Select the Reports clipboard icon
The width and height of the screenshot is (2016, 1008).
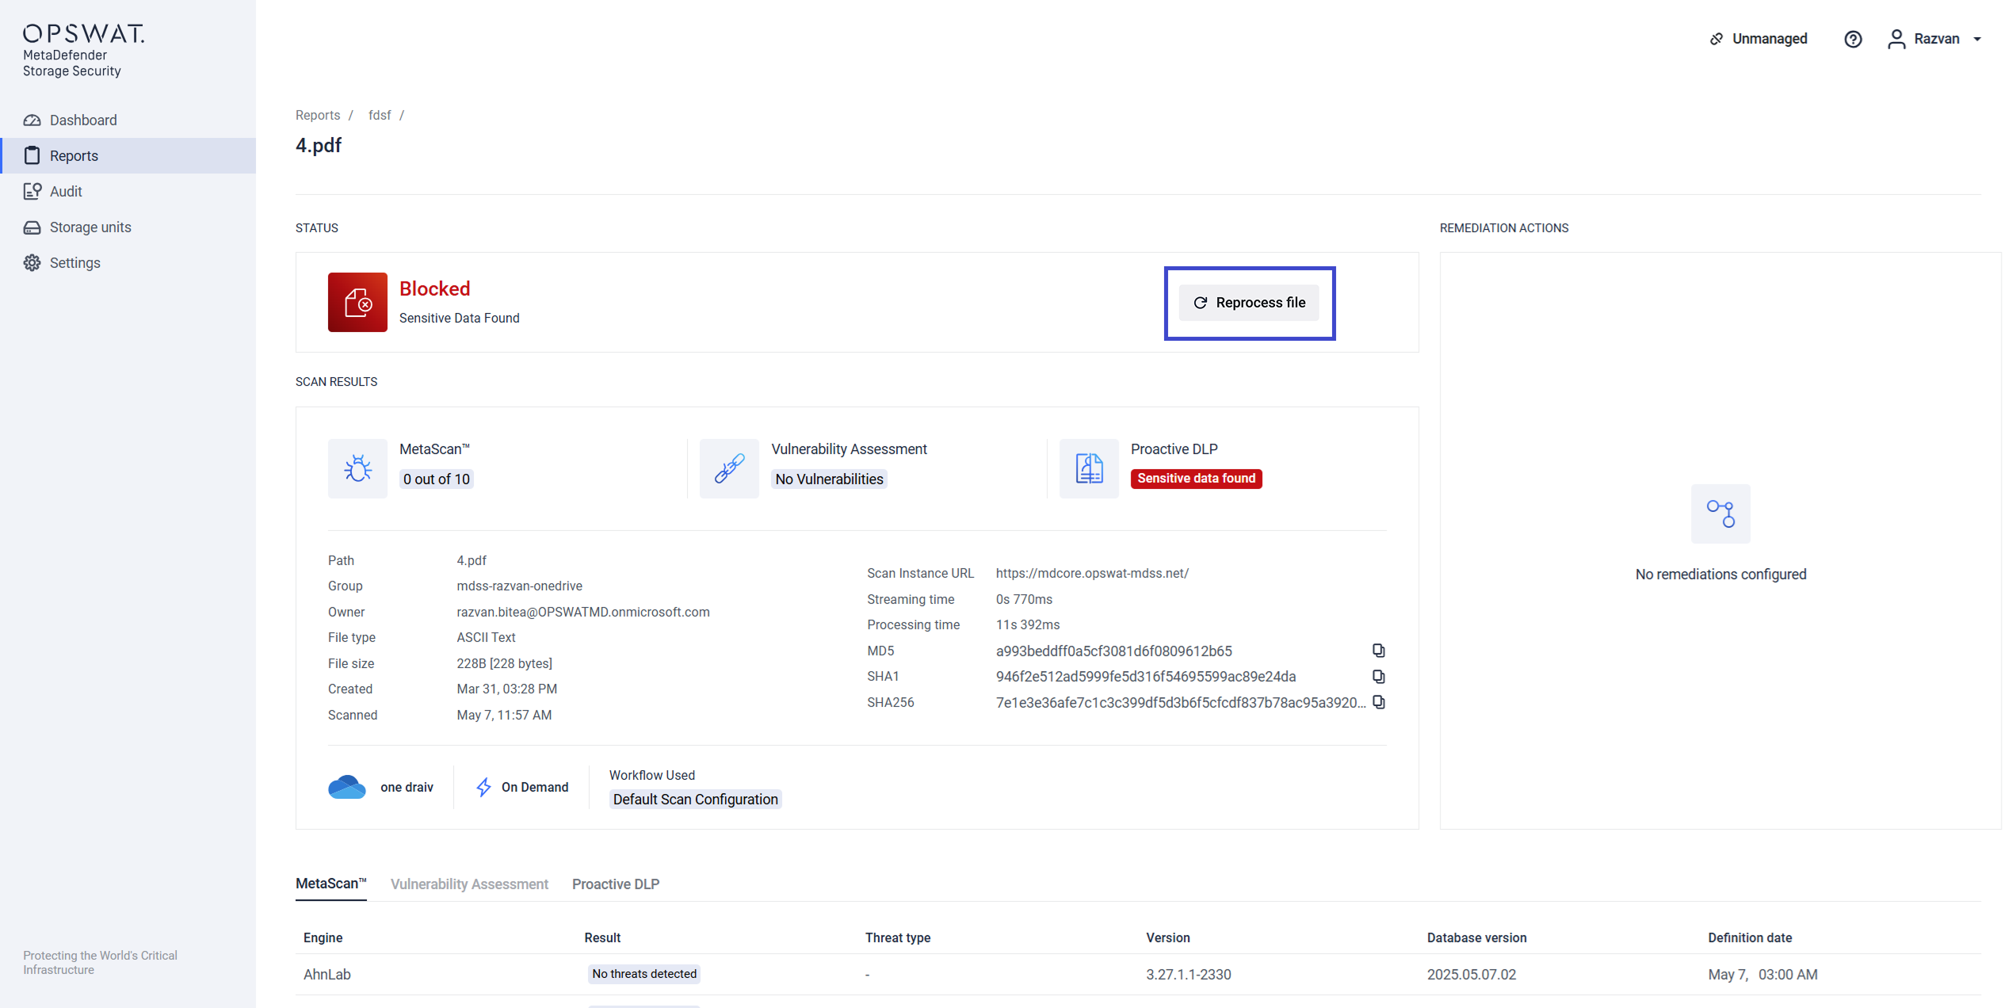(32, 155)
